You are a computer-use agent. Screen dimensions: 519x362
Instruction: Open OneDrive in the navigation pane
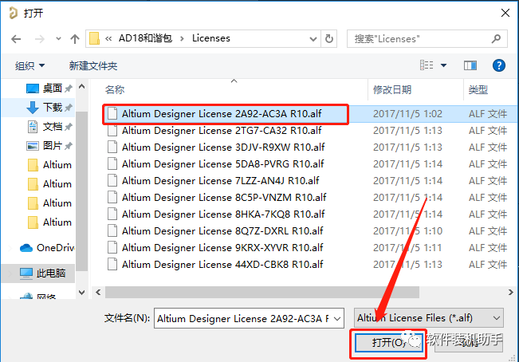(x=47, y=247)
